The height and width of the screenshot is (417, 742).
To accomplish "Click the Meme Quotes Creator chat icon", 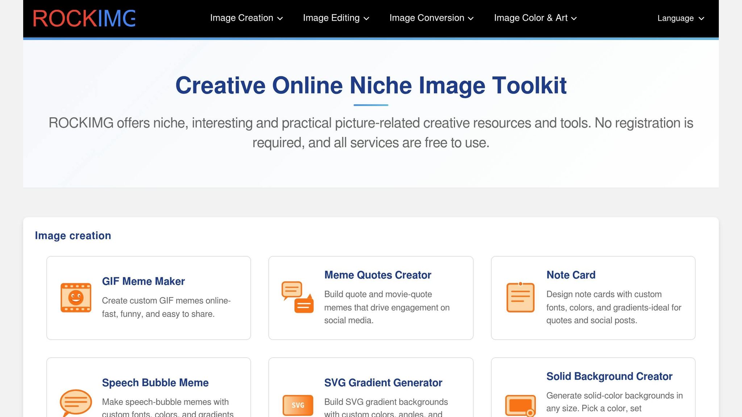I will [x=297, y=297].
